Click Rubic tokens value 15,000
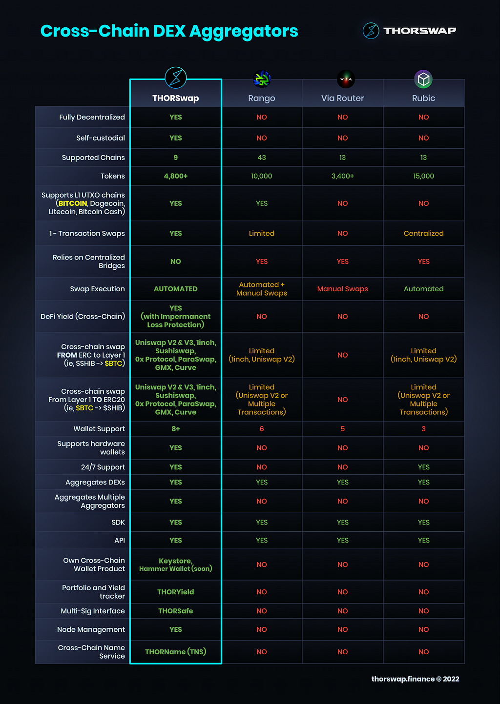This screenshot has height=704, width=500. click(x=423, y=176)
